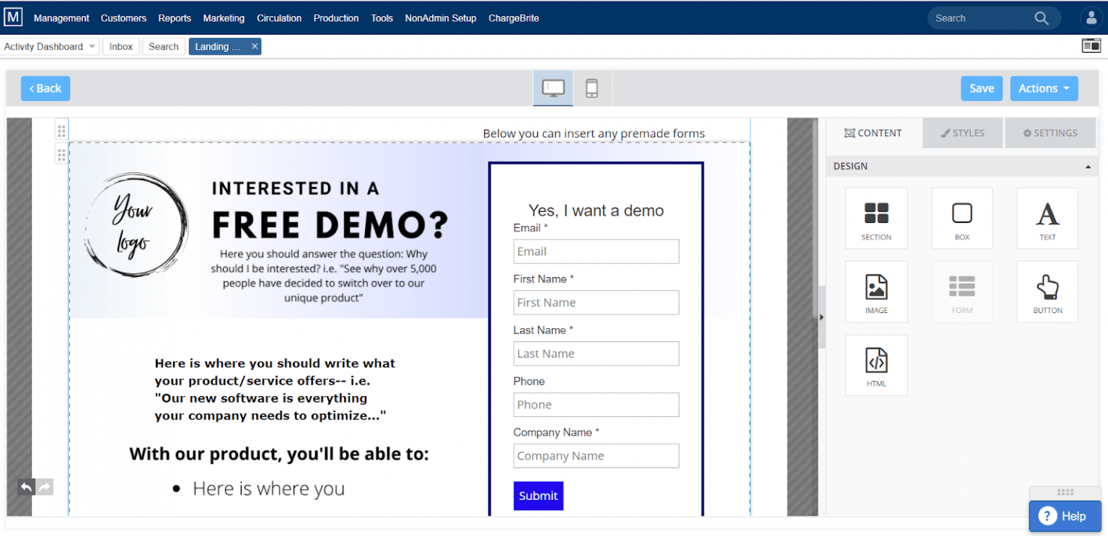Add a Form element from the Design panel
The height and width of the screenshot is (536, 1108).
(x=962, y=291)
